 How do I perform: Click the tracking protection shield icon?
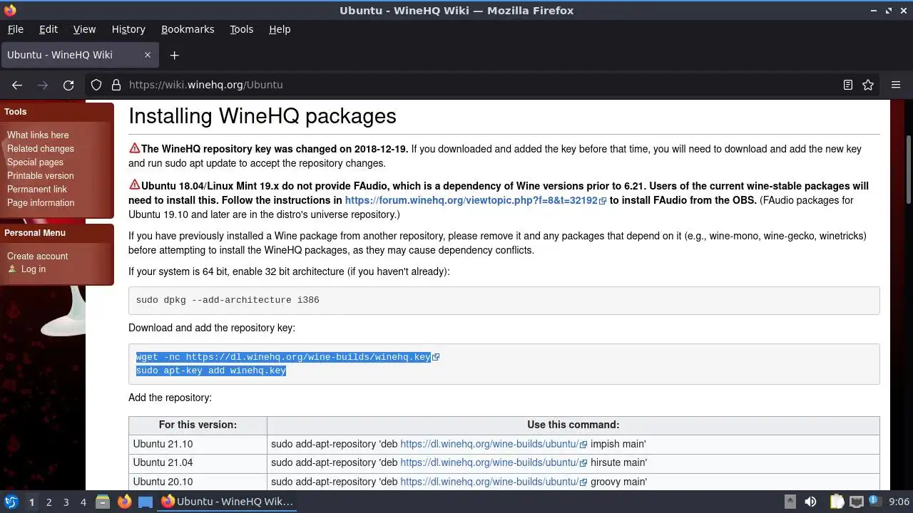96,85
